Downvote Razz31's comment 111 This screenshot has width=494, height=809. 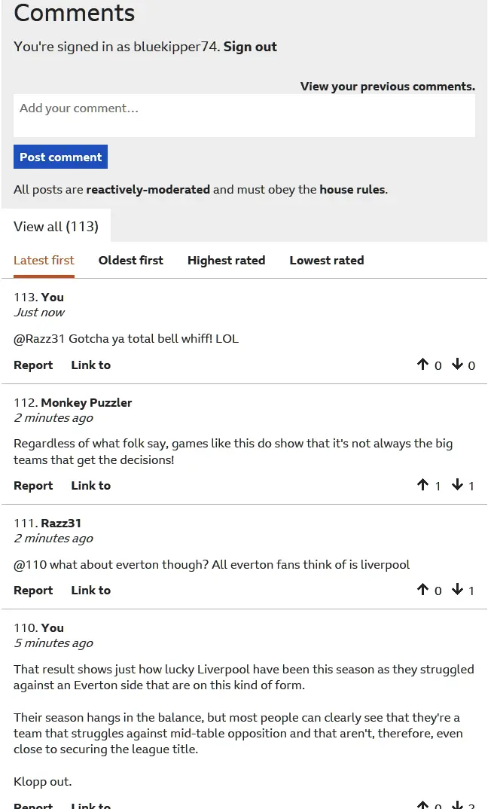pos(457,591)
